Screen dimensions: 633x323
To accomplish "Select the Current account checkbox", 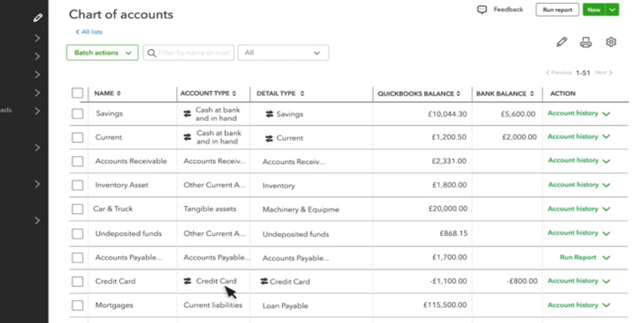I will tap(77, 137).
